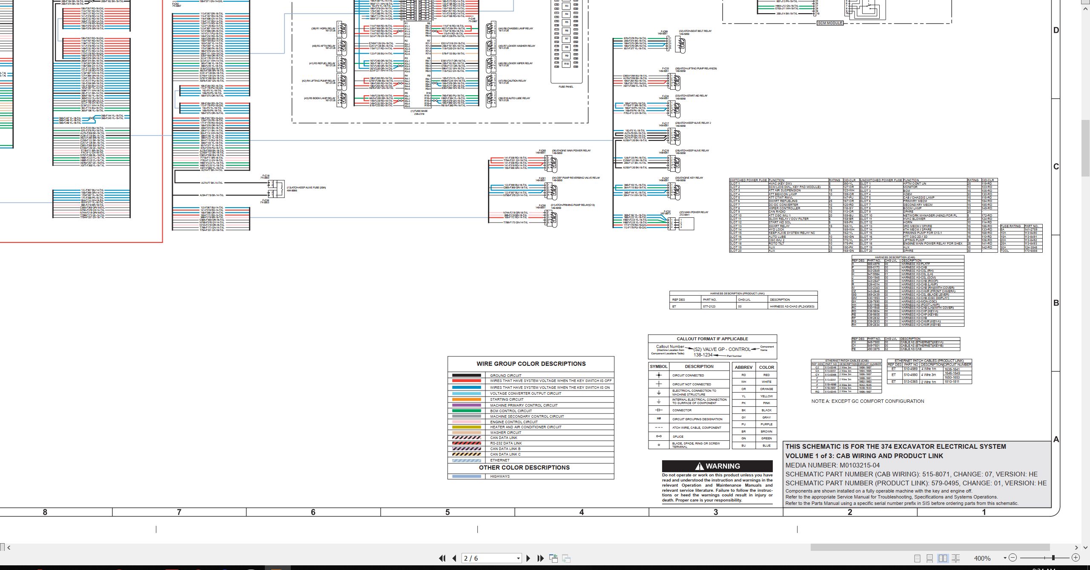The height and width of the screenshot is (570, 1090).
Task: Click the WIRE GROUP COLOR DESCRIPTIONS heading
Action: (531, 364)
